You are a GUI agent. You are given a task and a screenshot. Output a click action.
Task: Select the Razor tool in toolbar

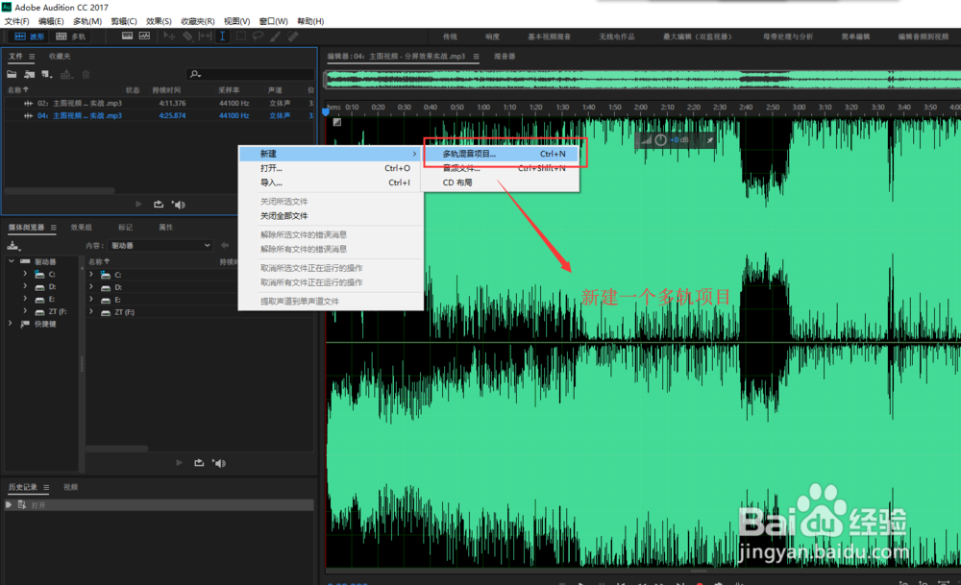187,37
